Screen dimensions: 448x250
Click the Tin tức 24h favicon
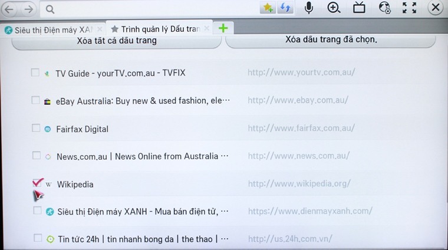click(50, 239)
